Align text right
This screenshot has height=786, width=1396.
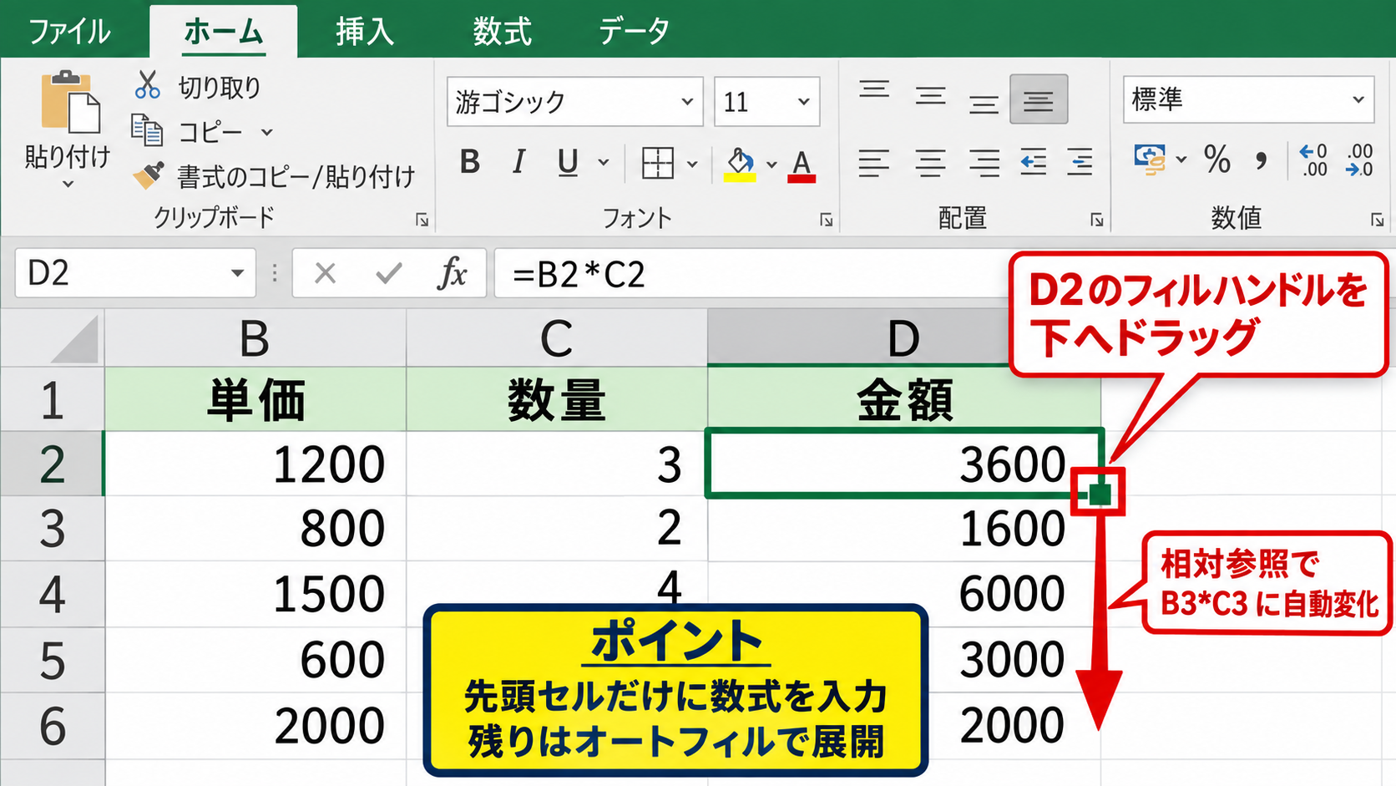click(x=984, y=163)
